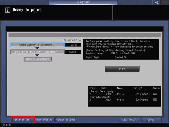Click the info icon beside Ready to print
Screen dimensions: 169x127
(8, 10)
